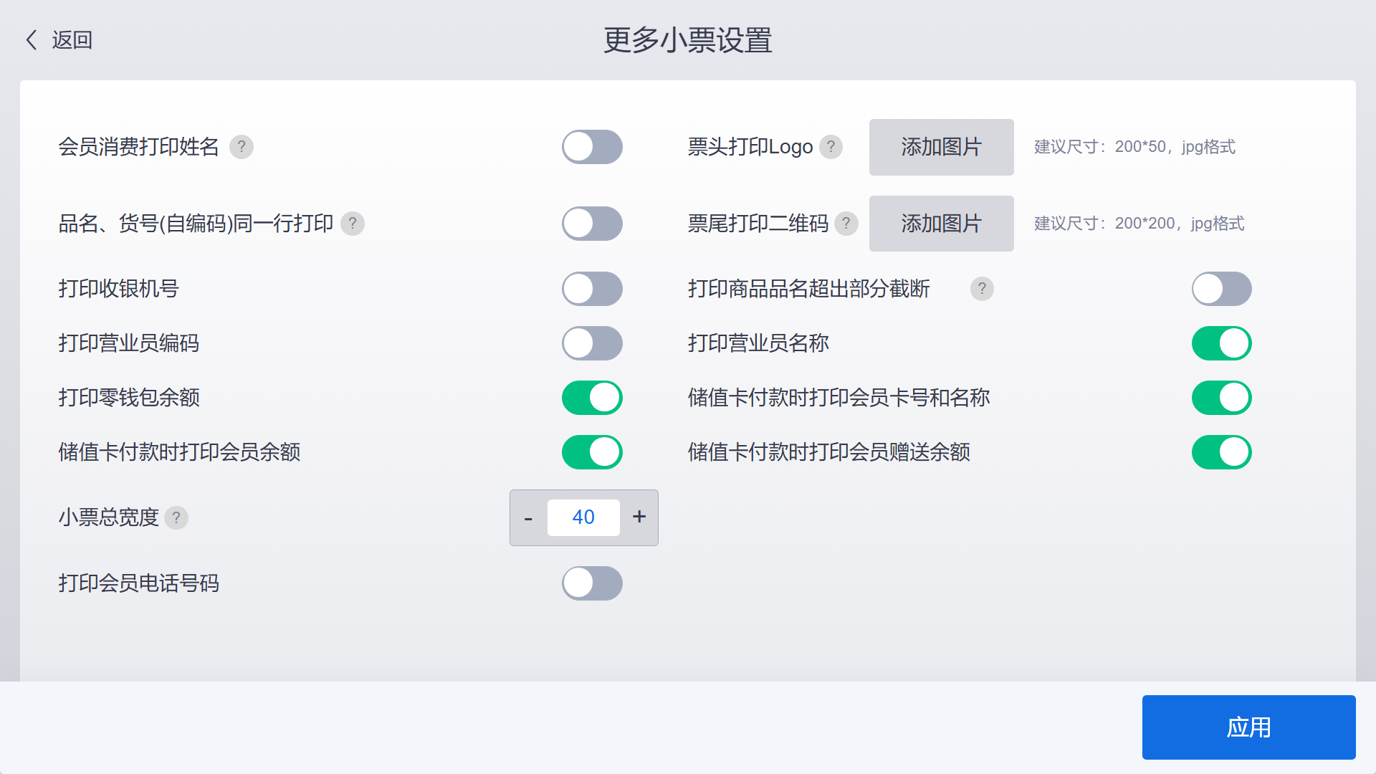Decrease receipt width with minus button
The width and height of the screenshot is (1376, 774).
click(528, 517)
